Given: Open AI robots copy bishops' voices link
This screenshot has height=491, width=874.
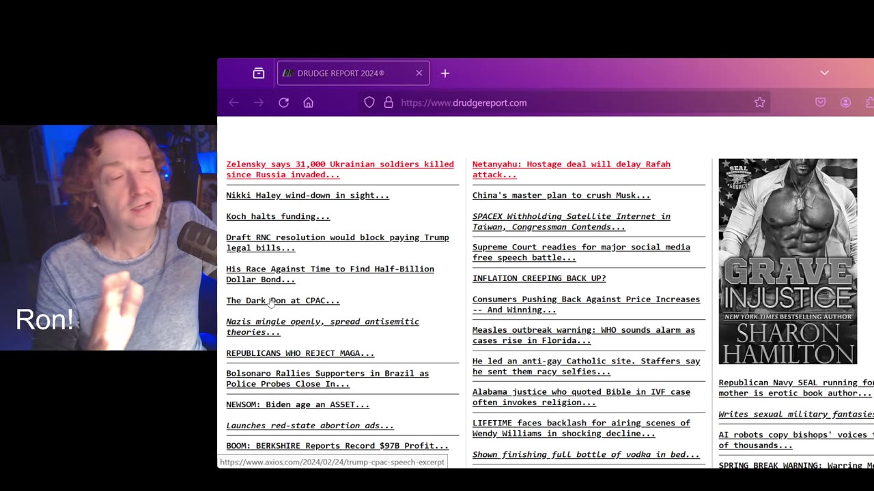Looking at the screenshot, I should 796,440.
